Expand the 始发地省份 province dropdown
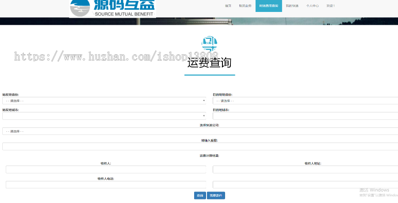The height and width of the screenshot is (203, 398). (104, 101)
